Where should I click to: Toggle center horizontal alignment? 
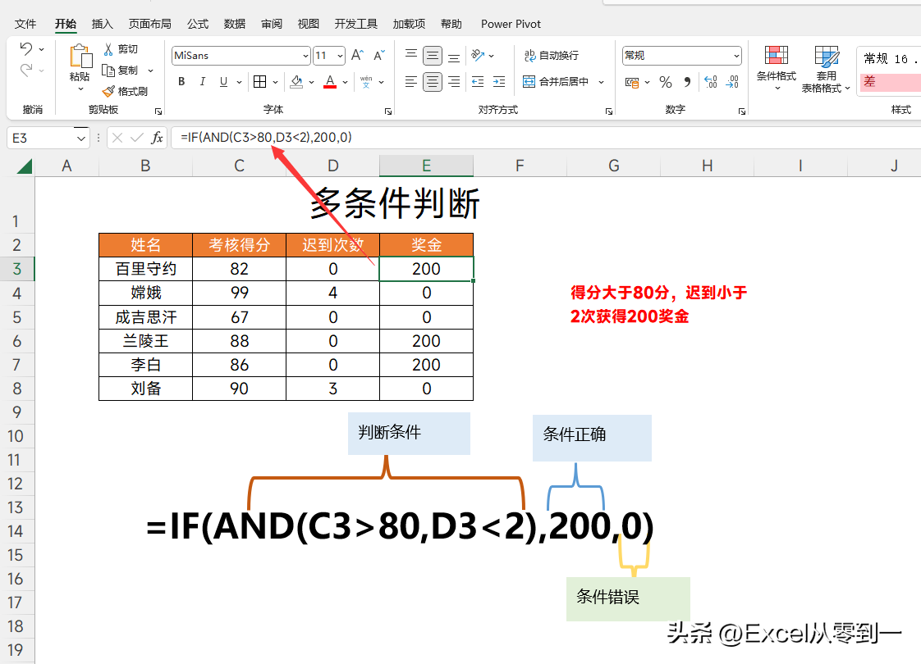point(433,81)
